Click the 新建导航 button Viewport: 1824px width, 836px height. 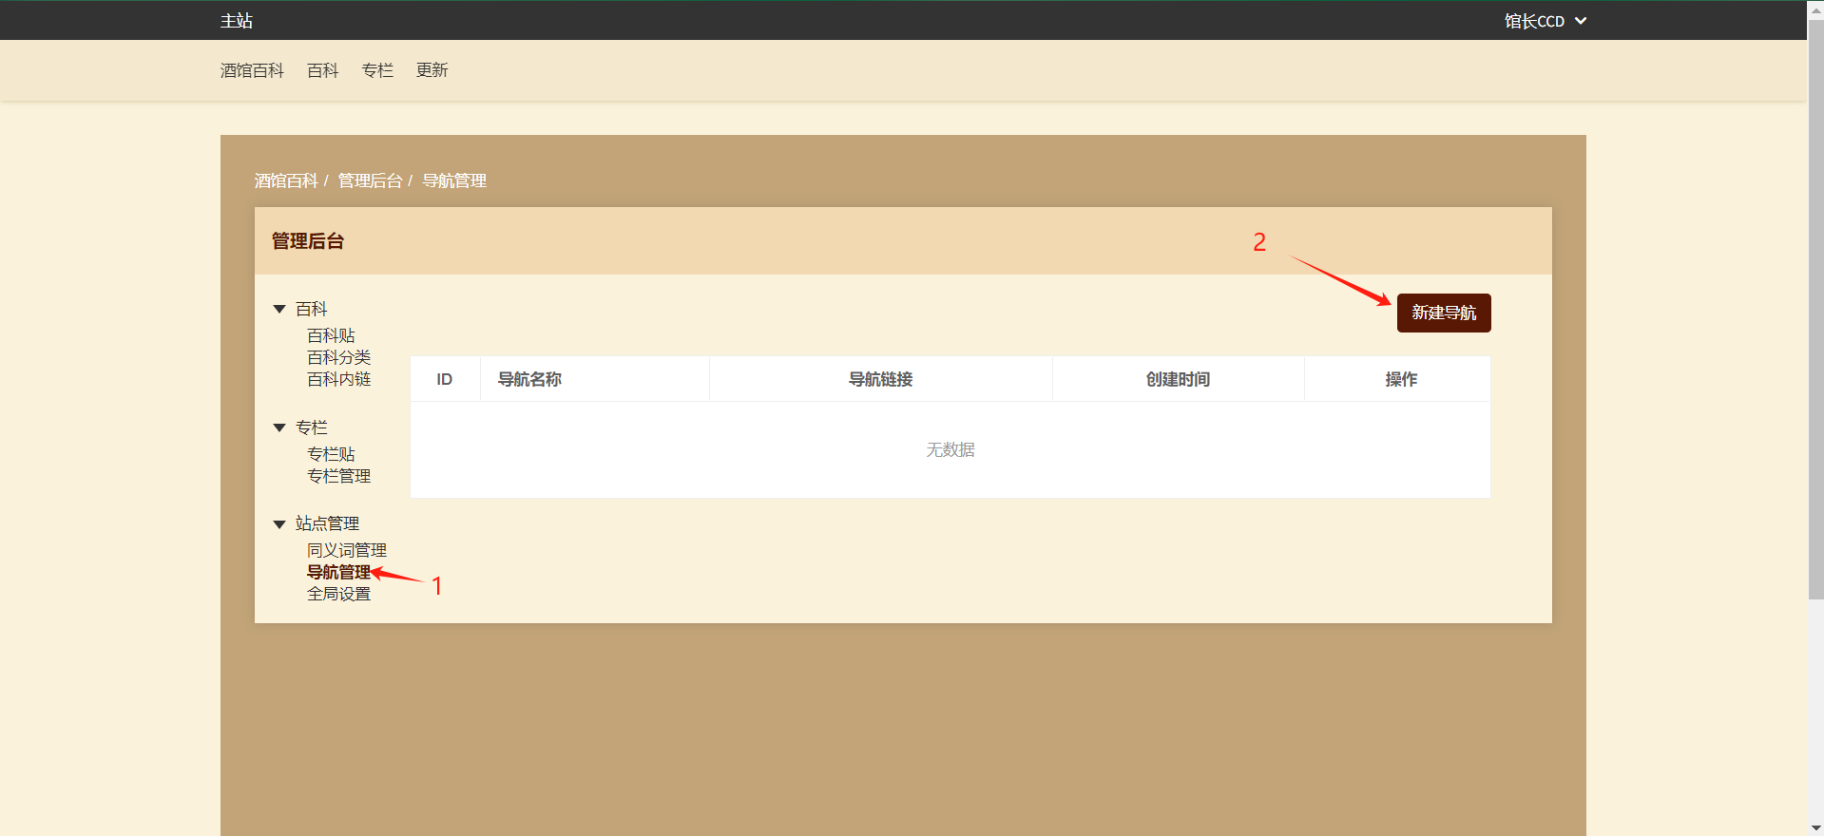(1443, 313)
